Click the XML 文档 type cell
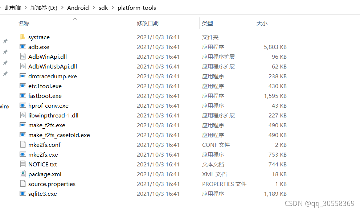 coord(214,174)
